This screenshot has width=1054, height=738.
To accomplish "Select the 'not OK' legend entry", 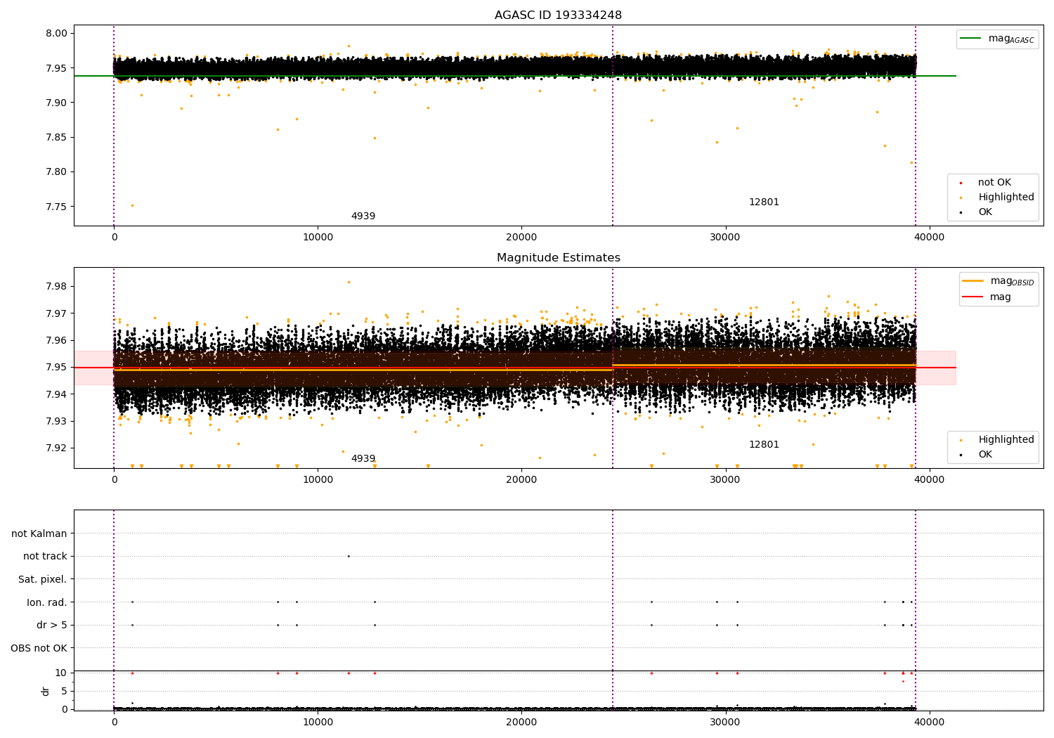I will pos(994,183).
